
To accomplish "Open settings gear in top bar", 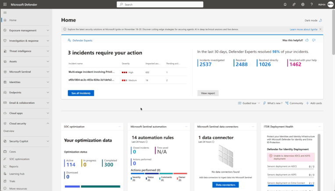I will coord(303,4).
